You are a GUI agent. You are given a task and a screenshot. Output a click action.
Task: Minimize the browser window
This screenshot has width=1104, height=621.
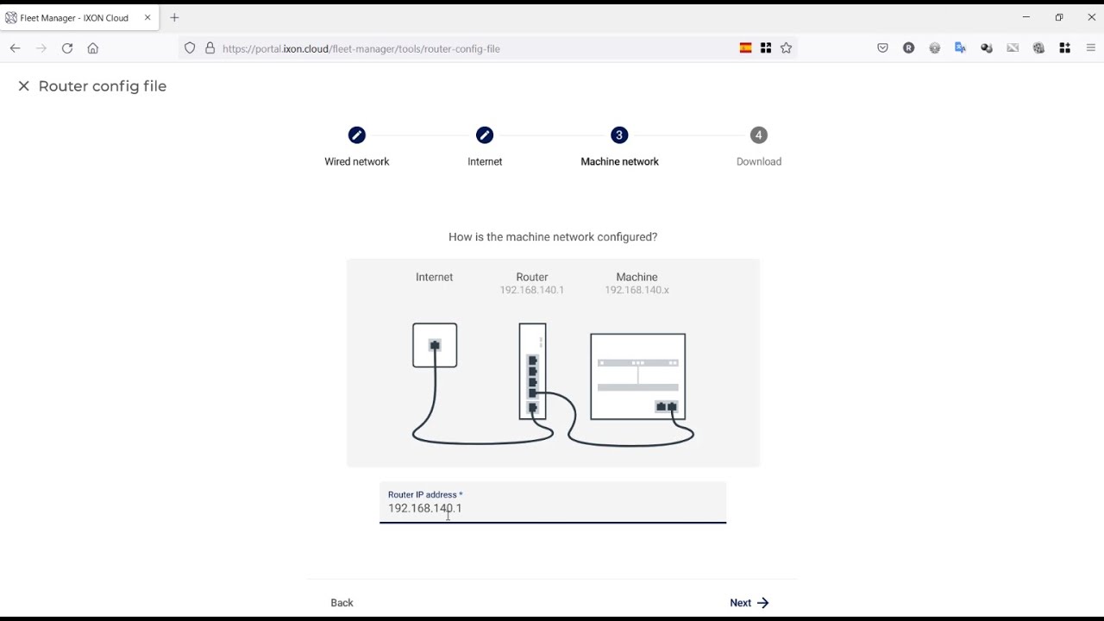click(1026, 17)
